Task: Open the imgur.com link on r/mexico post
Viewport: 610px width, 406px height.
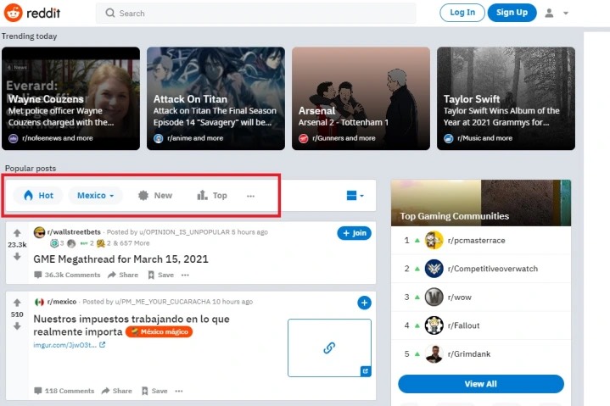Action: (x=69, y=345)
